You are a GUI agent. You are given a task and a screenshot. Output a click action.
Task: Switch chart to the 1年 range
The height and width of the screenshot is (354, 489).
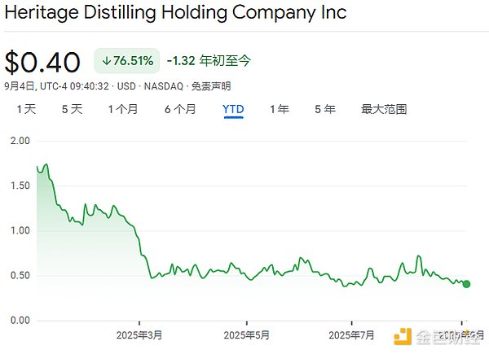click(x=279, y=109)
